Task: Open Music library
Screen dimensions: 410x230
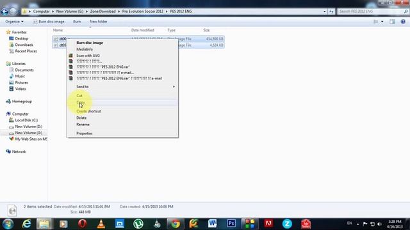Action: pos(20,76)
